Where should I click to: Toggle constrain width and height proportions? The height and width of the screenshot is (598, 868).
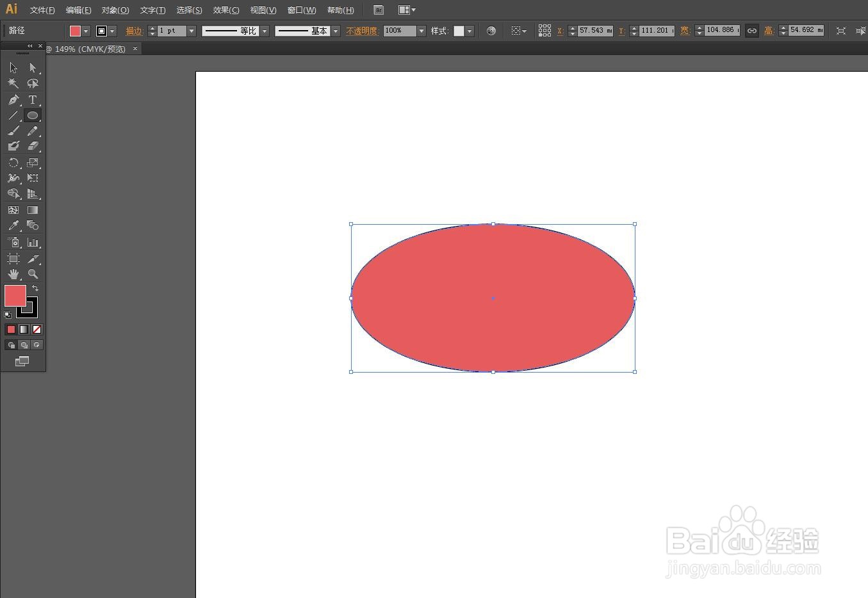[752, 30]
